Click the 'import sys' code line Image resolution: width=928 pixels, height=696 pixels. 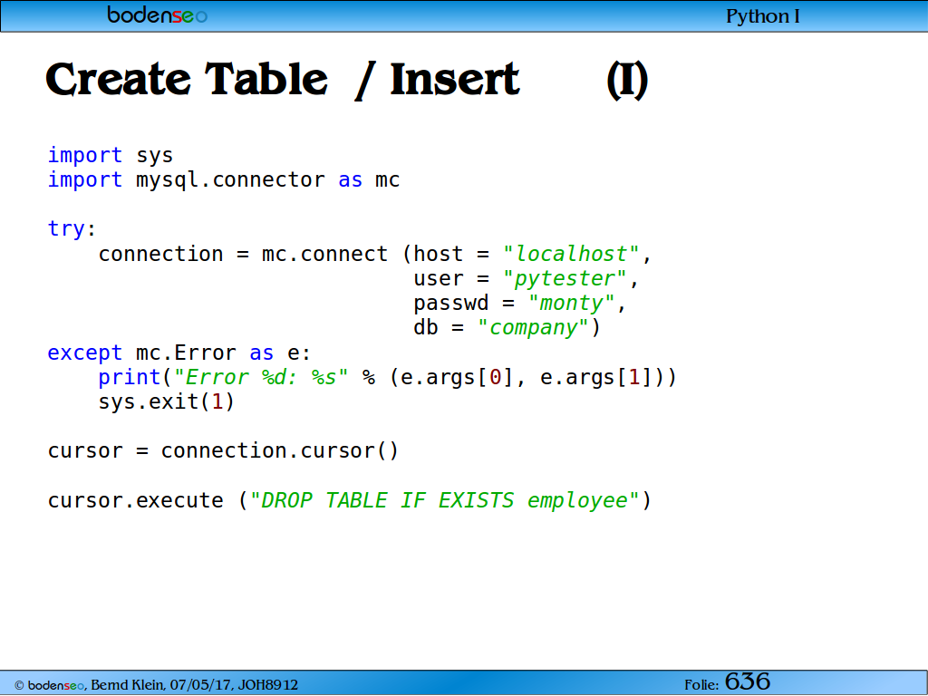pyautogui.click(x=110, y=155)
